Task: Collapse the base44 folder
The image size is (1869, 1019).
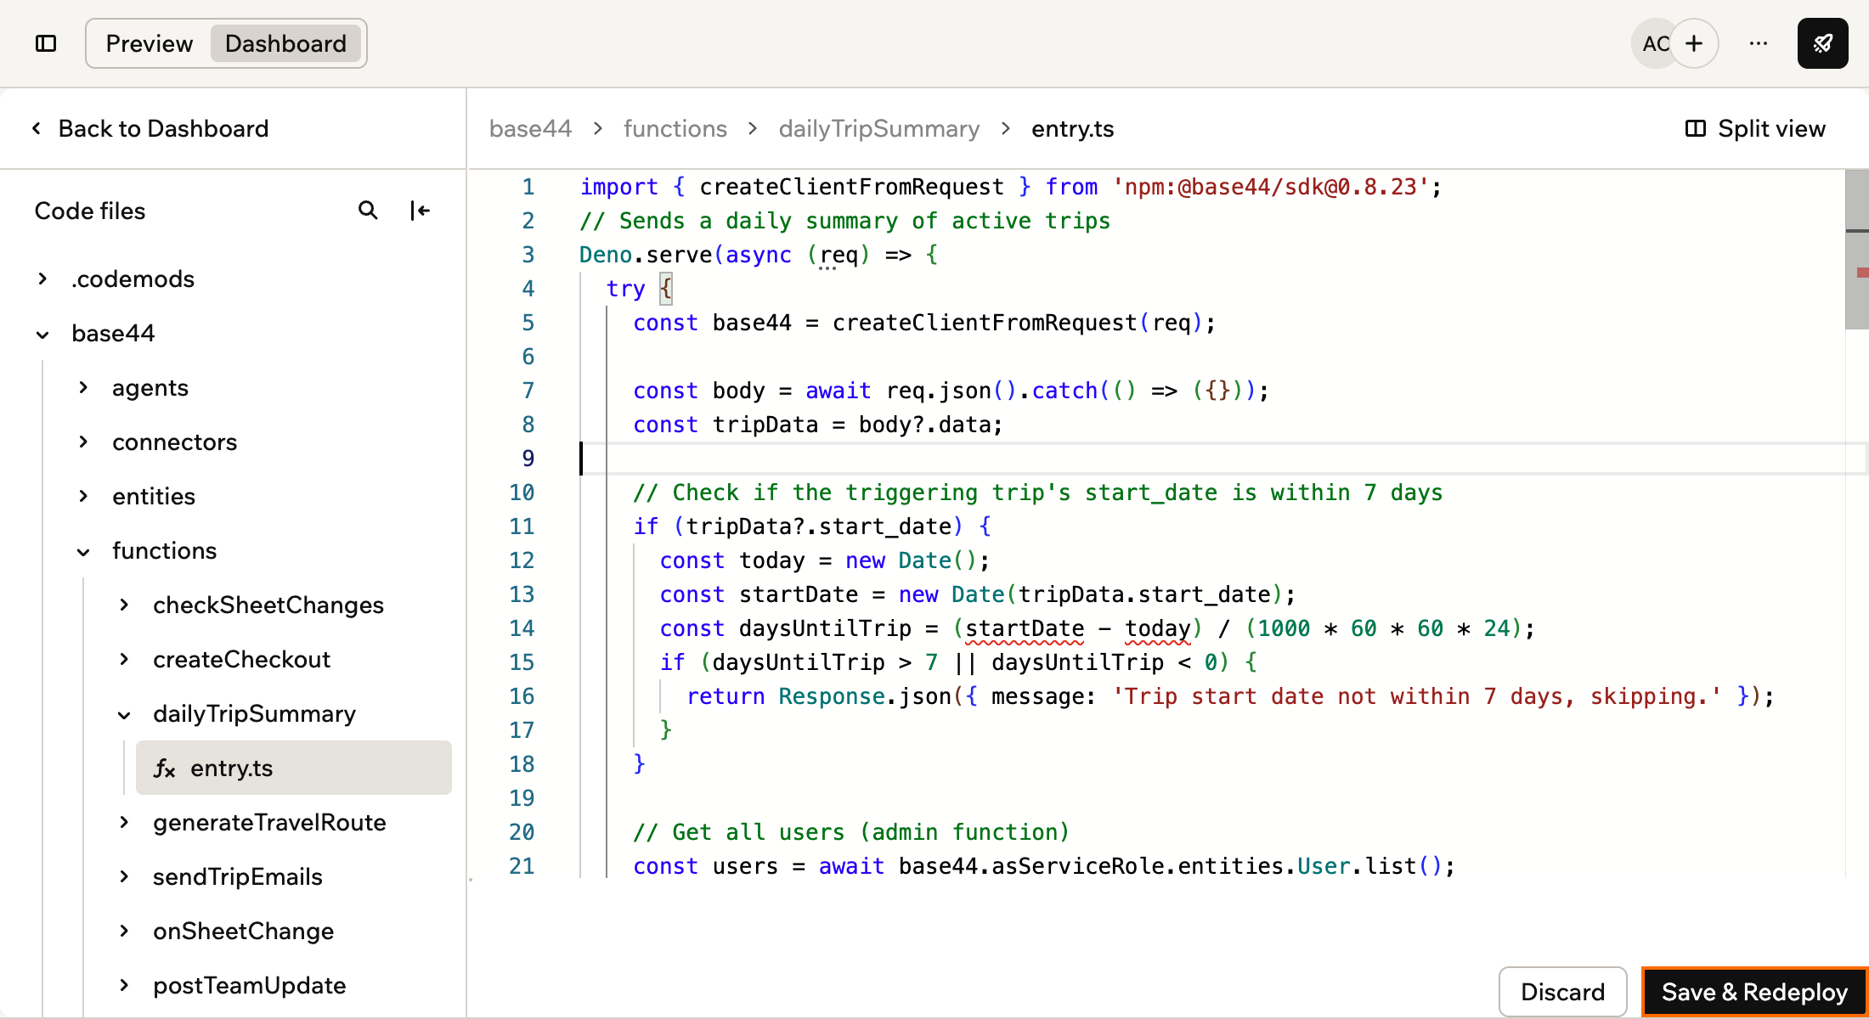Action: click(42, 334)
